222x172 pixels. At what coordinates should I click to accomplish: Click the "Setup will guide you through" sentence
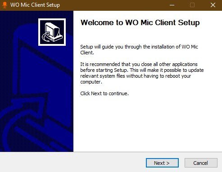point(139,50)
